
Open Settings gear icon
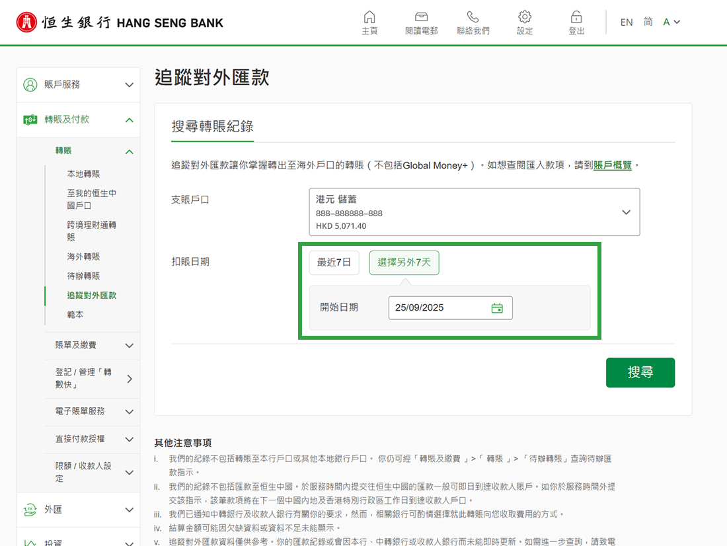(525, 17)
